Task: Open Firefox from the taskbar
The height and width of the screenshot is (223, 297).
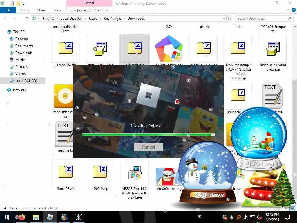Action: click(21, 217)
